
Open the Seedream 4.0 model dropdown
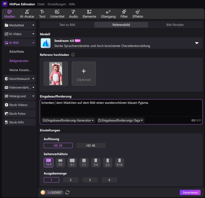click(196, 43)
